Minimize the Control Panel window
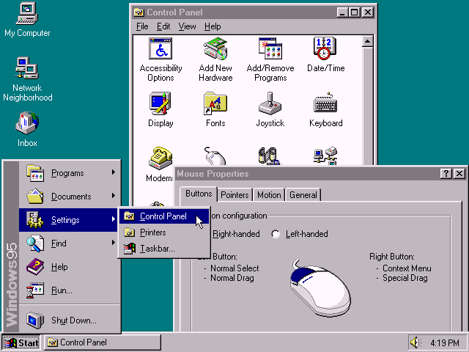 coord(342,12)
